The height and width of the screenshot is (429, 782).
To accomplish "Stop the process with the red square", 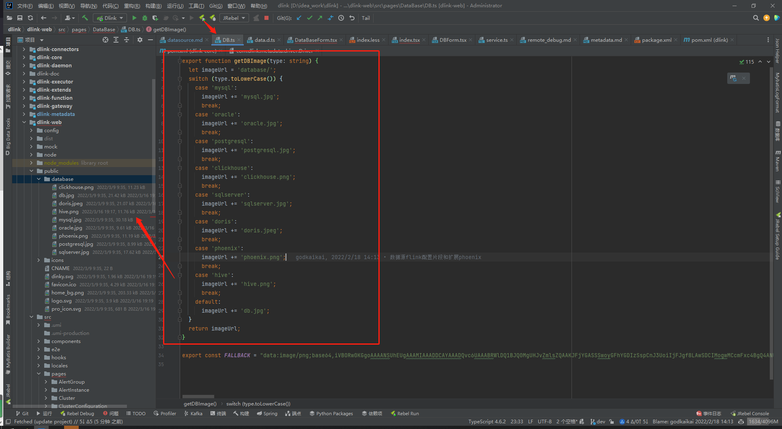I will click(x=266, y=18).
